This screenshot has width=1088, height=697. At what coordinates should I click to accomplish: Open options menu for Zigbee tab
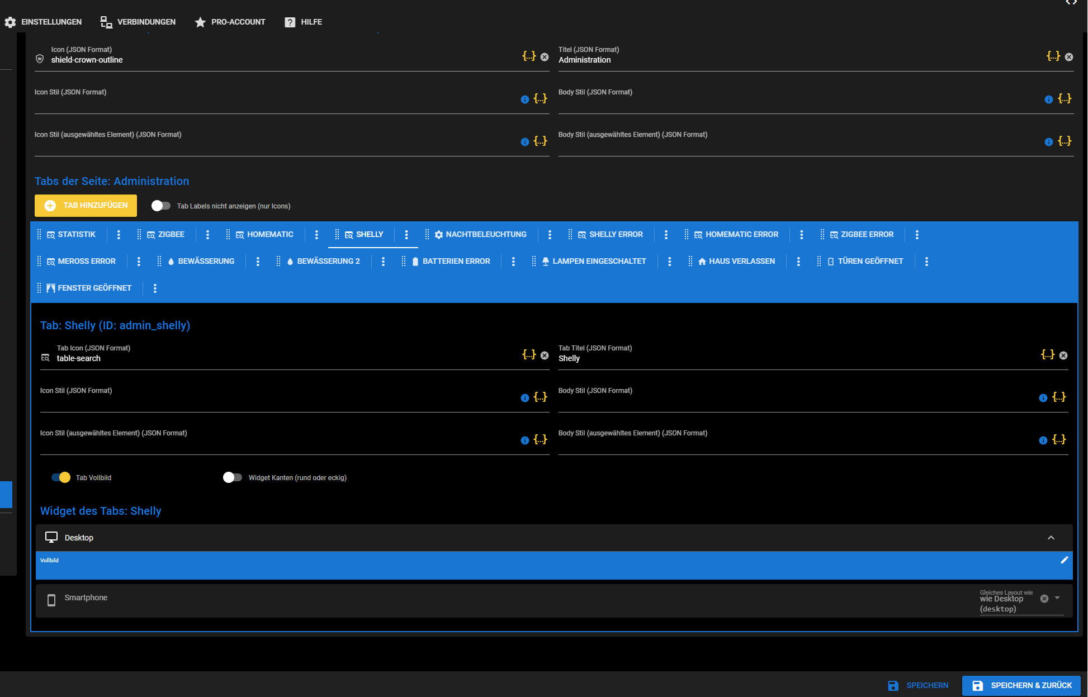point(207,235)
